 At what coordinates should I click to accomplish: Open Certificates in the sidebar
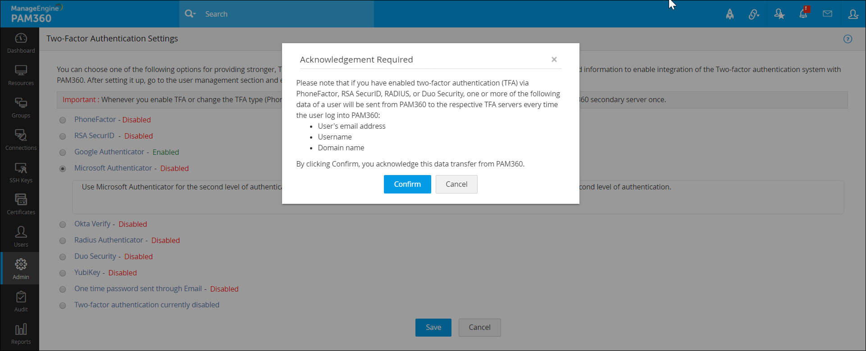point(21,205)
